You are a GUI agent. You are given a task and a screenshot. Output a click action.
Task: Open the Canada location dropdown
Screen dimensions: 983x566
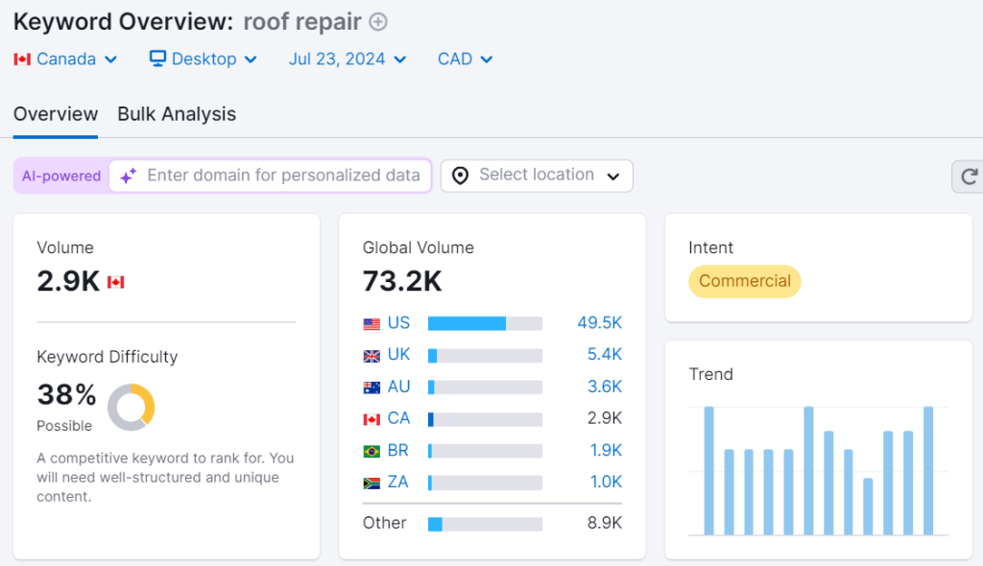click(x=65, y=59)
